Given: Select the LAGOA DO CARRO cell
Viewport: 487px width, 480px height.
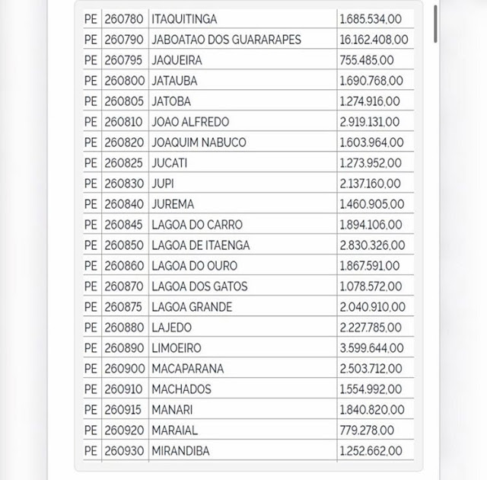Looking at the screenshot, I should point(197,224).
